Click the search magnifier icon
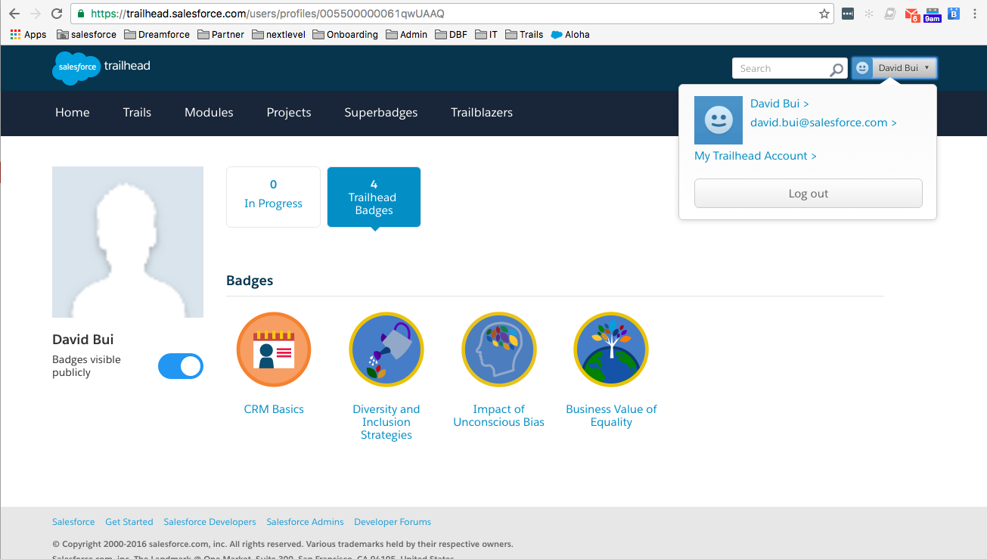 point(836,70)
